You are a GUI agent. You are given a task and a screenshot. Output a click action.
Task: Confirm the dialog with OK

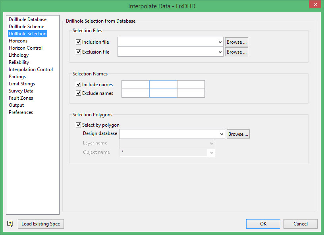click(x=263, y=224)
